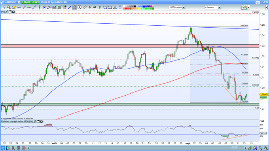Open the price alert bell tool
The image size is (269, 151).
(x=14, y=8)
